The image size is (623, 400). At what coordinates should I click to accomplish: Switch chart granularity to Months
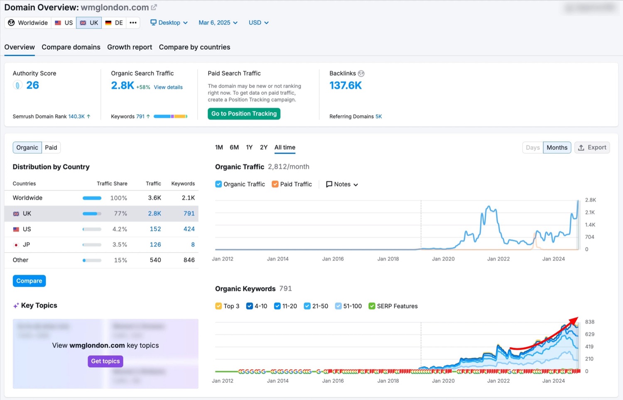[x=557, y=148]
